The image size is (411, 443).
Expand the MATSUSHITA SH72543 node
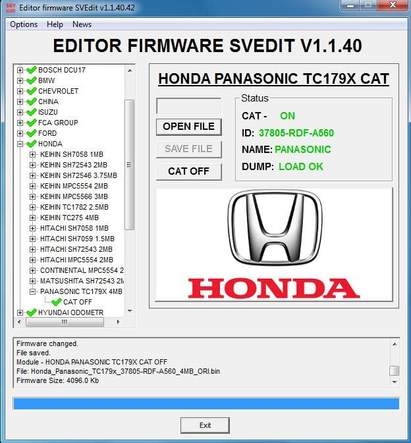point(32,281)
